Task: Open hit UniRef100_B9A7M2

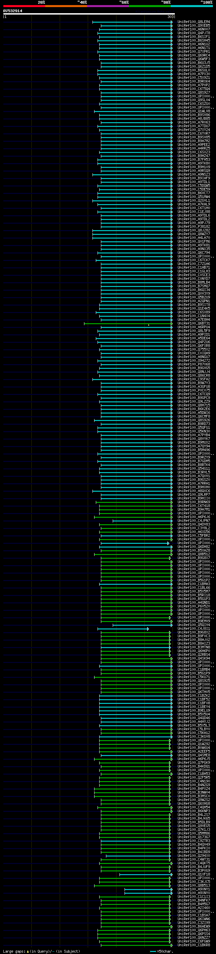Action: (193, 141)
